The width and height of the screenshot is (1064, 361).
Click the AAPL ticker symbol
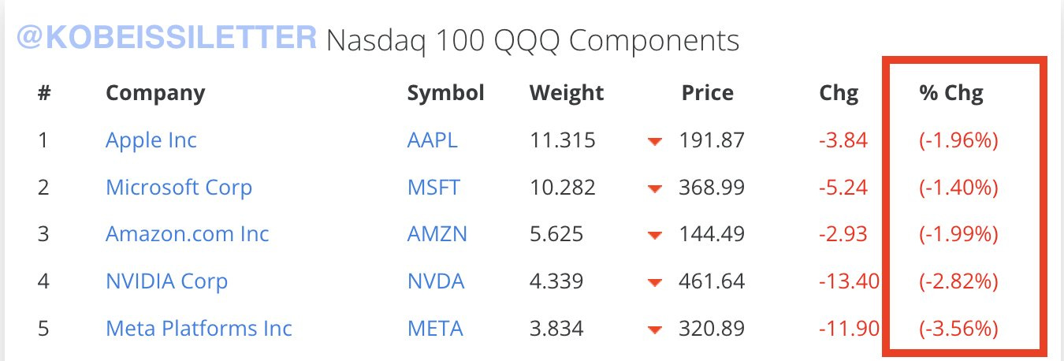(x=432, y=141)
